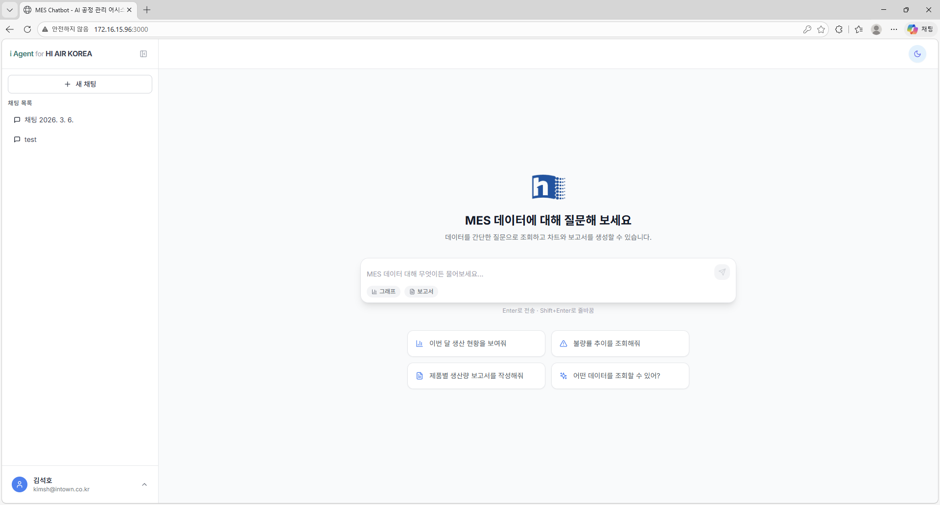Click the browser address bar URL
This screenshot has width=940, height=505.
click(x=121, y=29)
